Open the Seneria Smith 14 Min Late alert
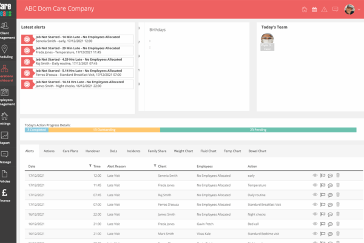The image size is (364, 243). (x=76, y=38)
